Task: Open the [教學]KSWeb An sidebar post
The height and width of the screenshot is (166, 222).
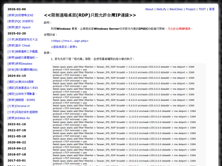Action: coord(18,118)
